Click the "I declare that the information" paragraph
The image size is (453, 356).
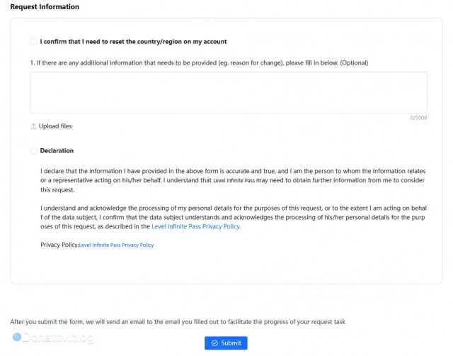[233, 181]
